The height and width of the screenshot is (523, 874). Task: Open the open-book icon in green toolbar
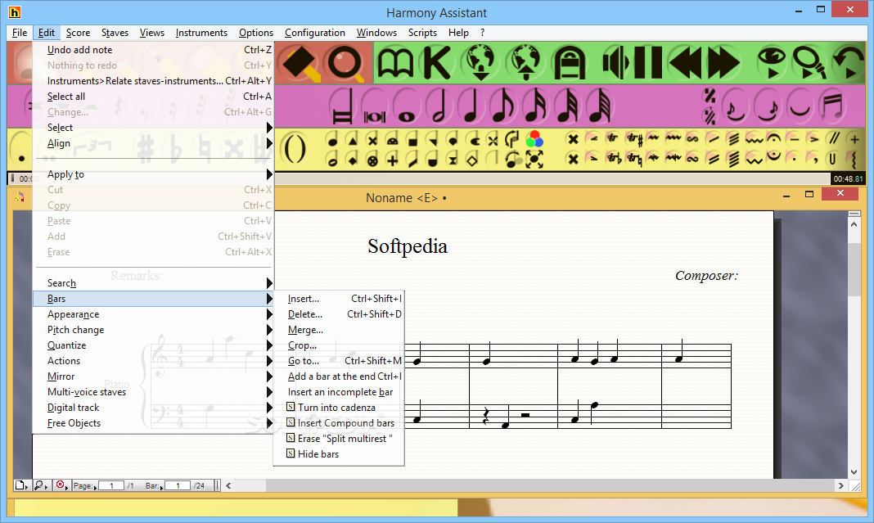[x=395, y=63]
